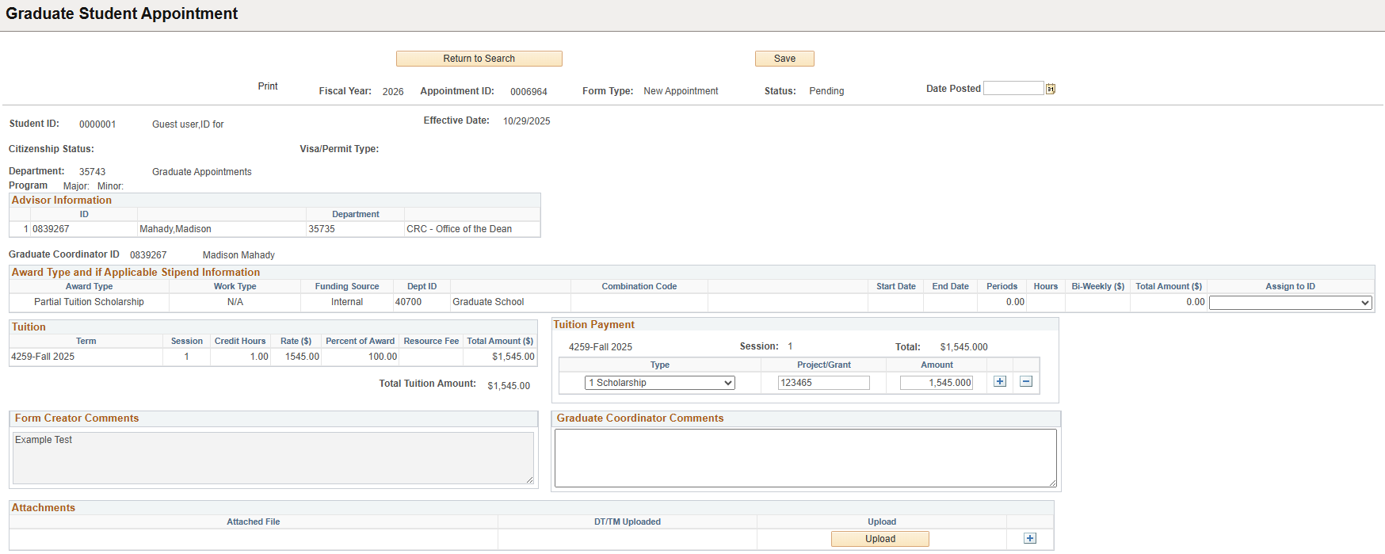Grab the Form Creator Comments resize handle

click(x=529, y=479)
